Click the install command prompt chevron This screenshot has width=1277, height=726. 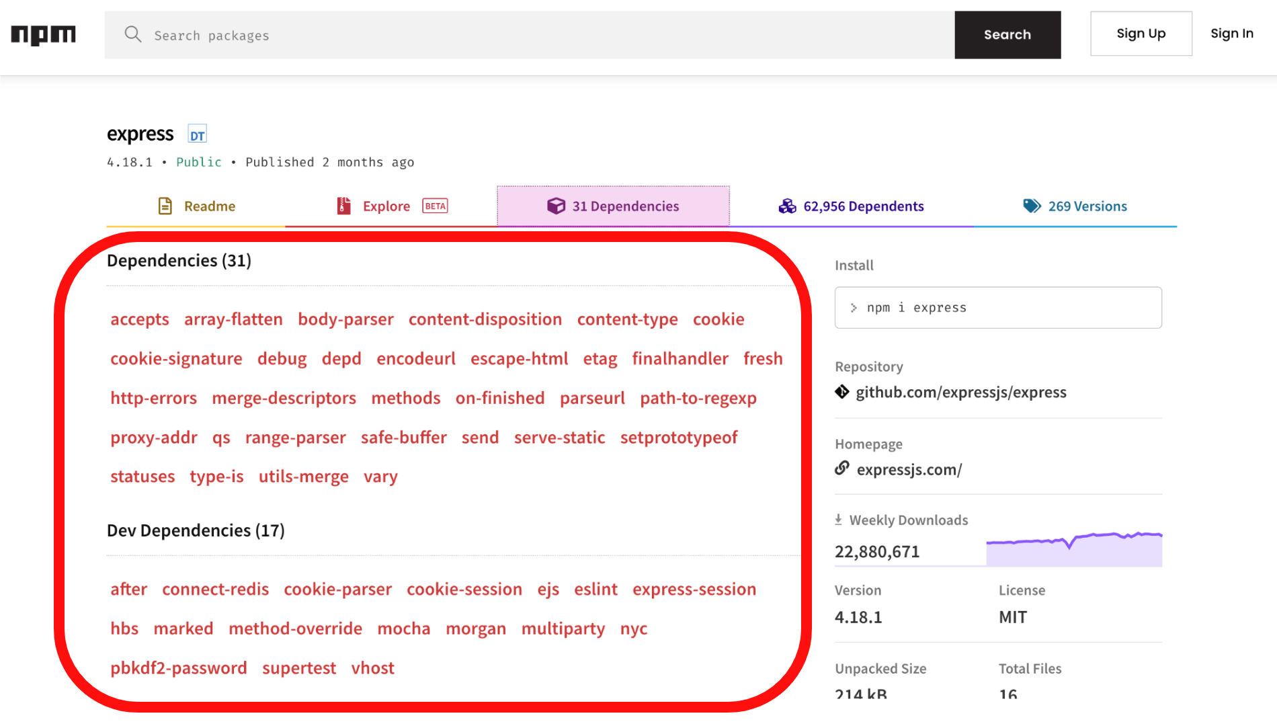[854, 308]
